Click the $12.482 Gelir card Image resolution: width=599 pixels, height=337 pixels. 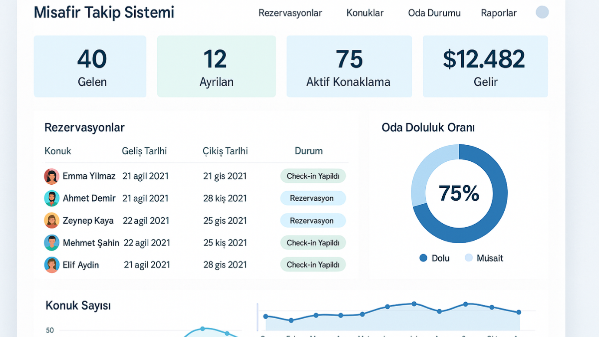(485, 66)
